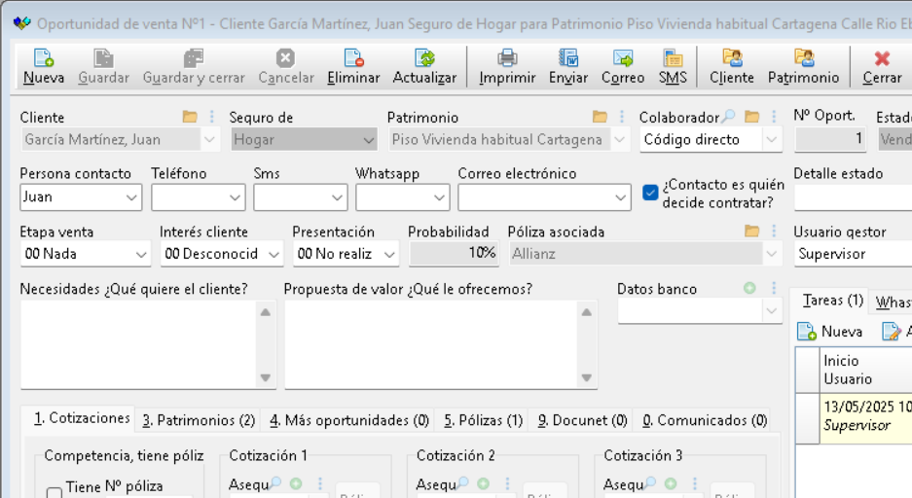Click Nueva button in Tareas panel
The width and height of the screenshot is (912, 498).
pyautogui.click(x=831, y=332)
